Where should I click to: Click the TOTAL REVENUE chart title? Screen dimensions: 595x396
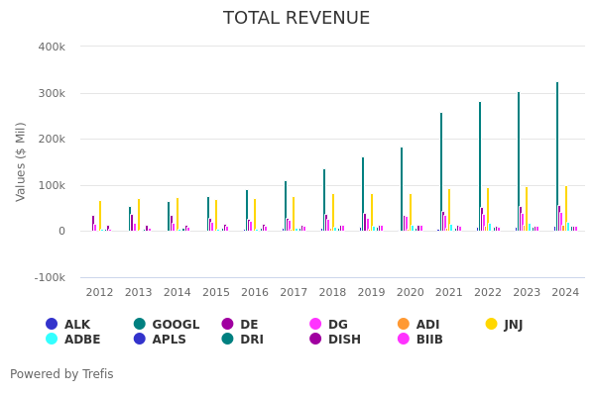297,18
